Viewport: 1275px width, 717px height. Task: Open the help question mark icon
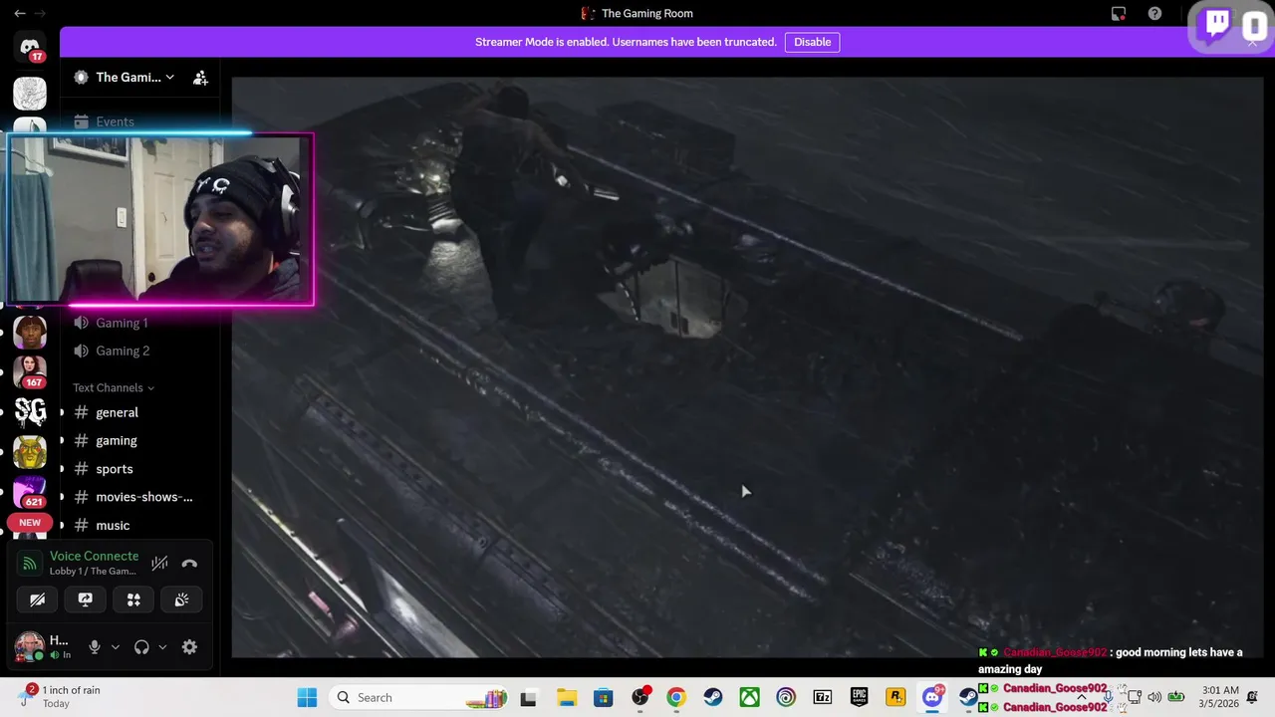[x=1154, y=14]
